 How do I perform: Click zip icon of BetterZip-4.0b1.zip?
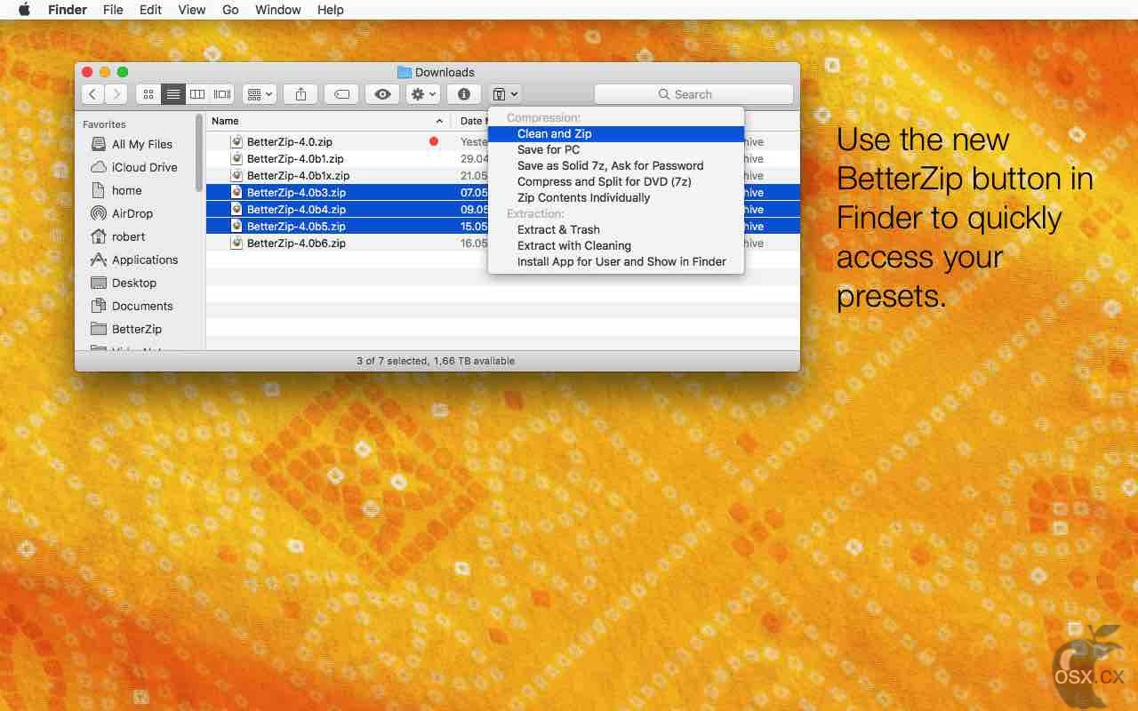click(x=236, y=158)
